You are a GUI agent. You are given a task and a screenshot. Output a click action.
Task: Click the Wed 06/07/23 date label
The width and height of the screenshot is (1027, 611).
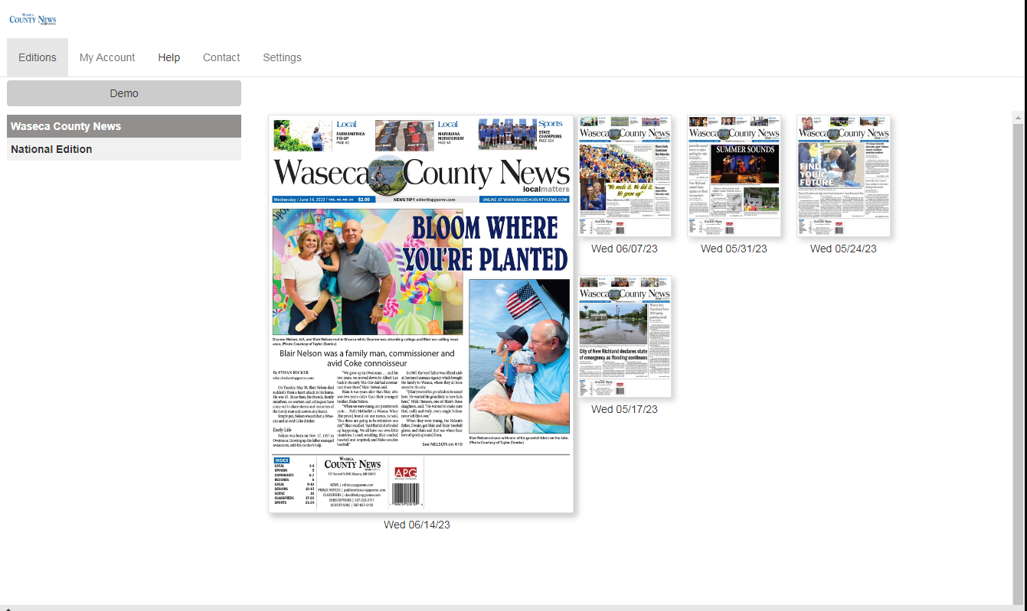624,249
